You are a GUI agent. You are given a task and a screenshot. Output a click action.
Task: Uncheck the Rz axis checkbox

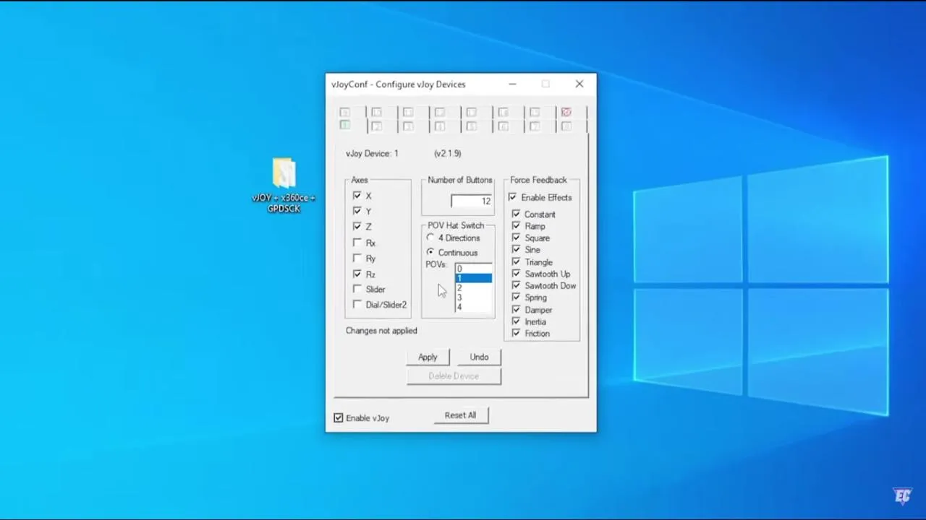(x=357, y=274)
